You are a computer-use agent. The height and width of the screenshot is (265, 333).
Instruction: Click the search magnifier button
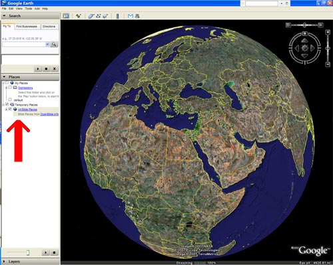[x=54, y=44]
